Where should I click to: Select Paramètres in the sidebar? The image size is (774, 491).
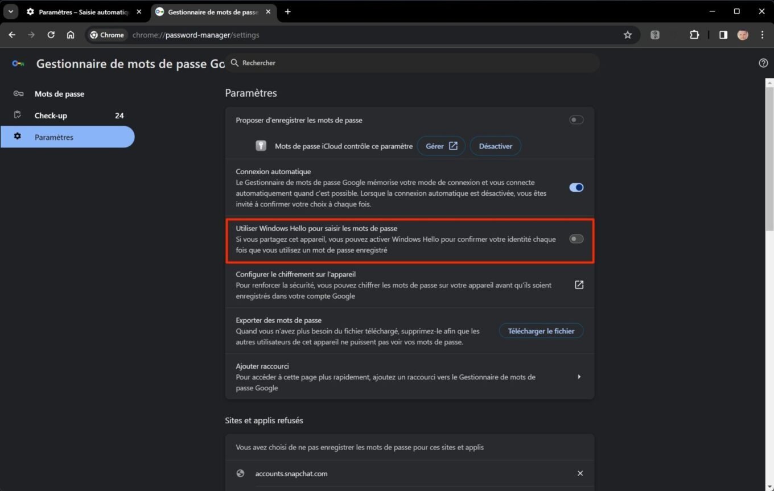coord(67,137)
